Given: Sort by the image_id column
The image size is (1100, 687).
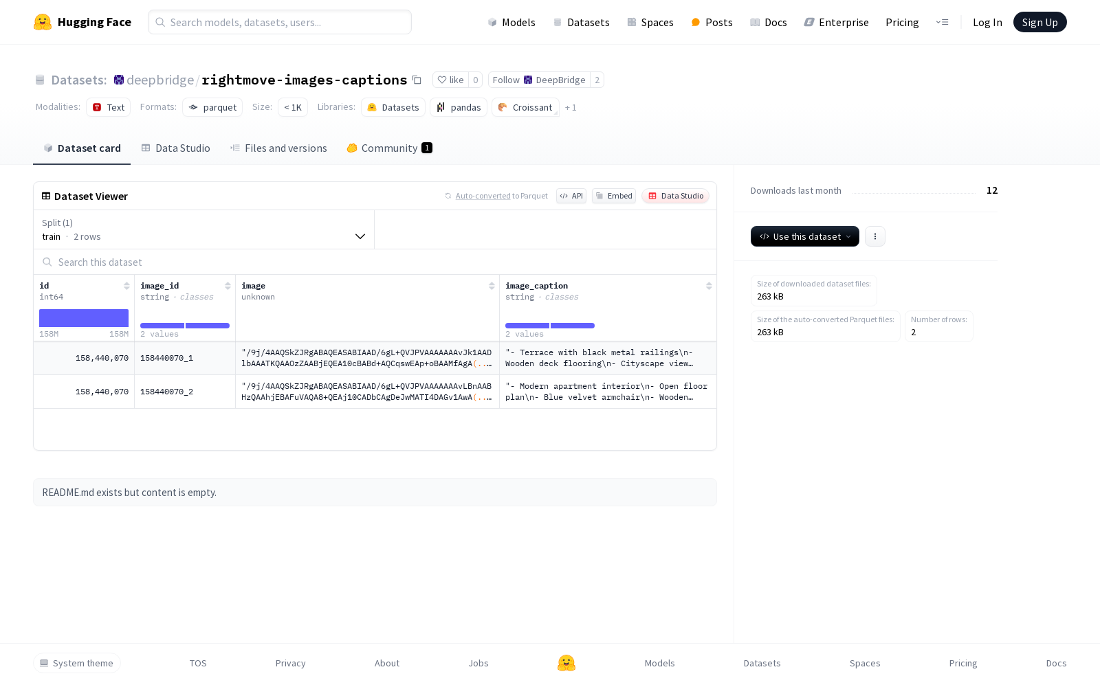Looking at the screenshot, I should [228, 286].
